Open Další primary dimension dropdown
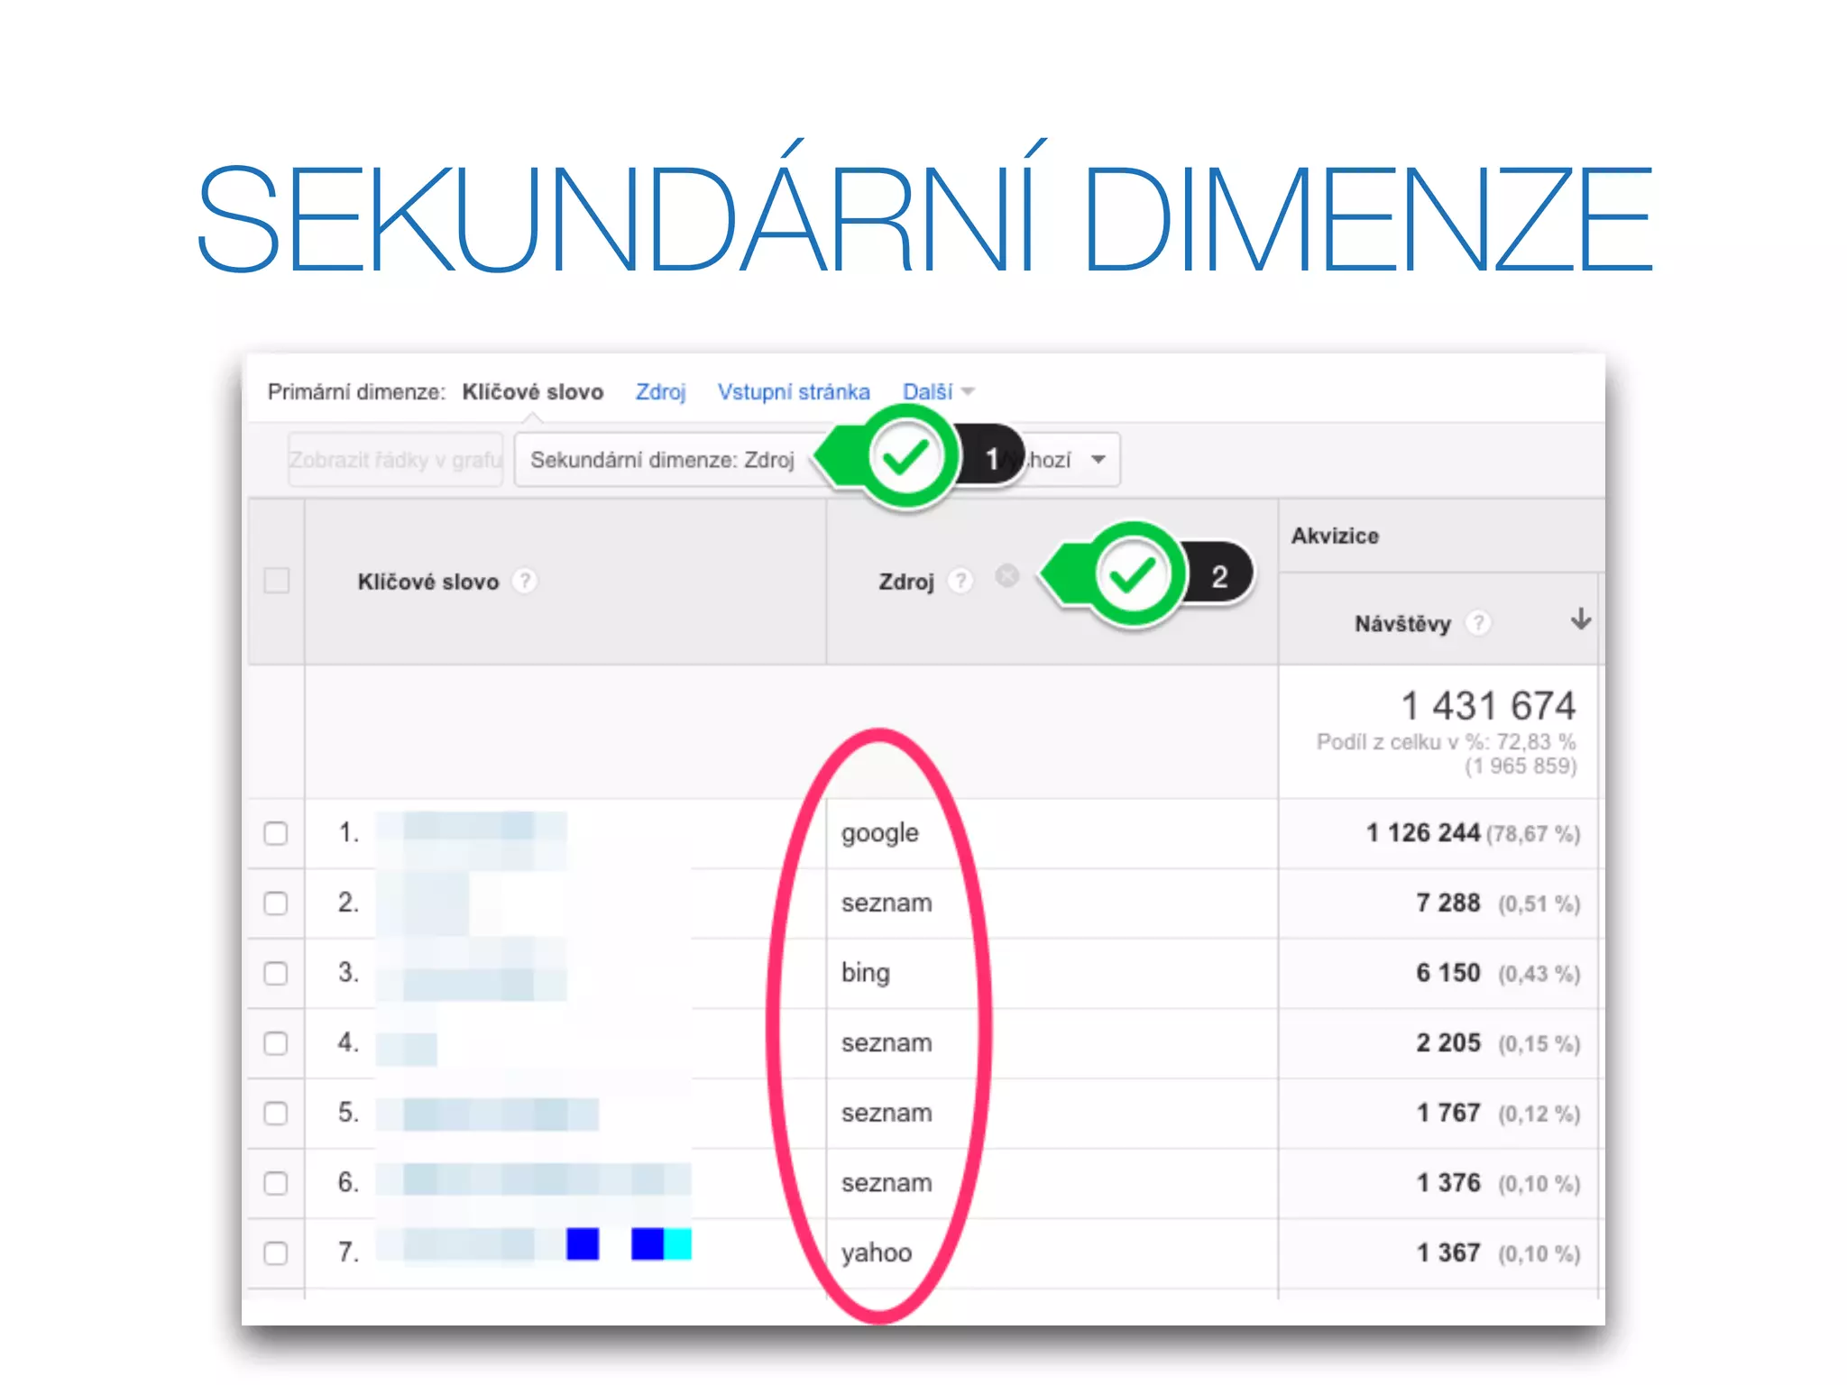The height and width of the screenshot is (1385, 1847). pos(938,391)
